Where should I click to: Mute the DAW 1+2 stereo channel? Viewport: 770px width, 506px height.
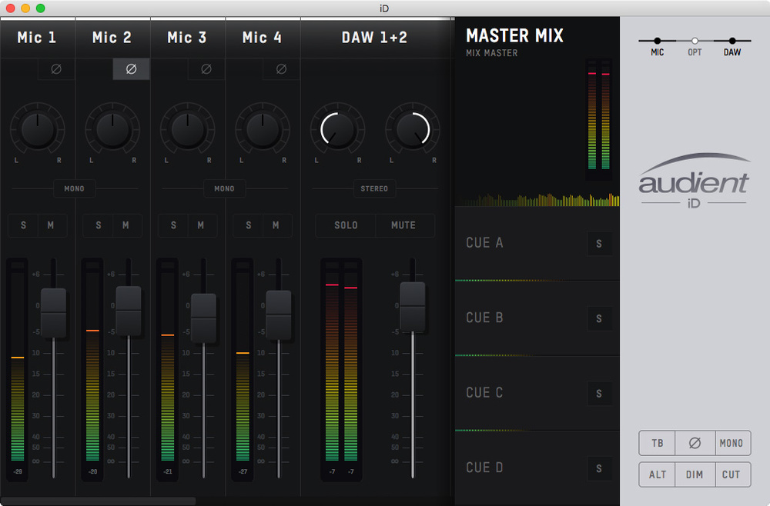click(x=403, y=225)
